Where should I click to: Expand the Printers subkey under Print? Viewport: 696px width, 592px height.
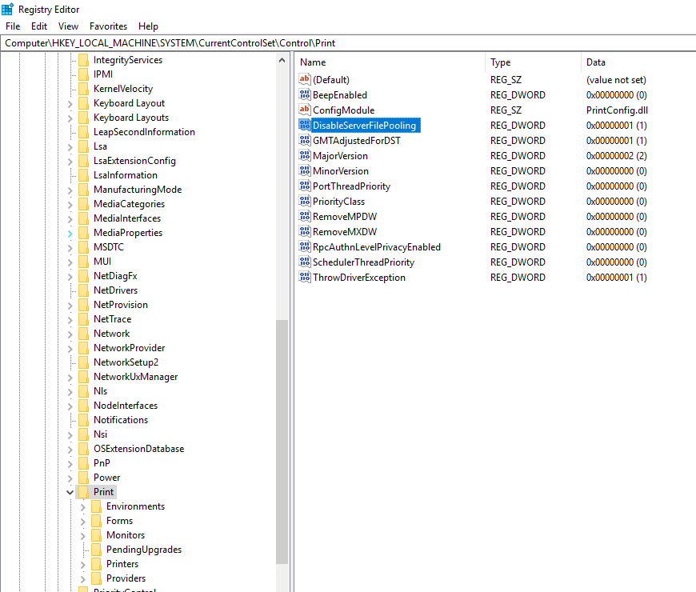point(82,563)
